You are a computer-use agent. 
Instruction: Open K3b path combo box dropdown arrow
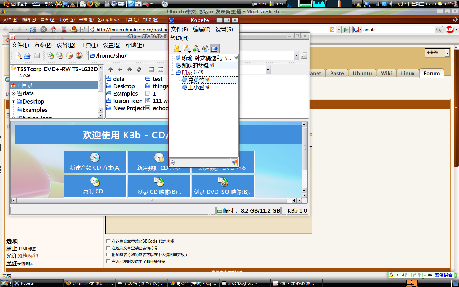click(296, 55)
